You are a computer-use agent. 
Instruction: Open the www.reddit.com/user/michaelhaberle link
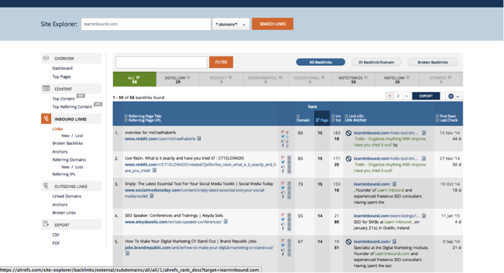pos(160,139)
